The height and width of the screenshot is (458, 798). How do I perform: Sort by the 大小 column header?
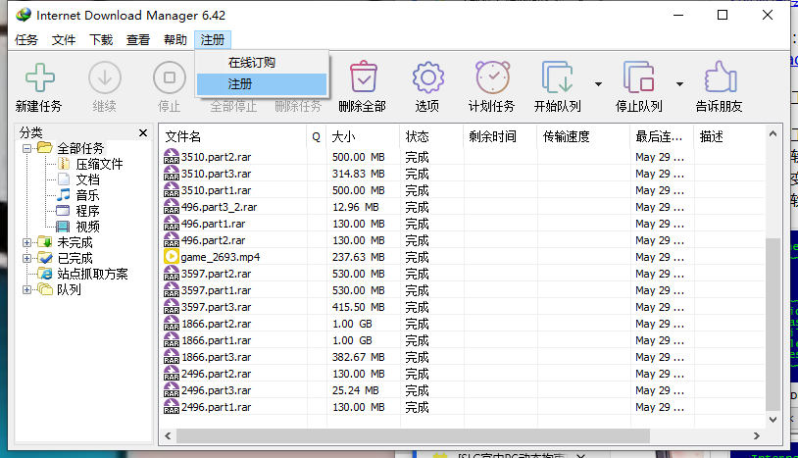(363, 136)
